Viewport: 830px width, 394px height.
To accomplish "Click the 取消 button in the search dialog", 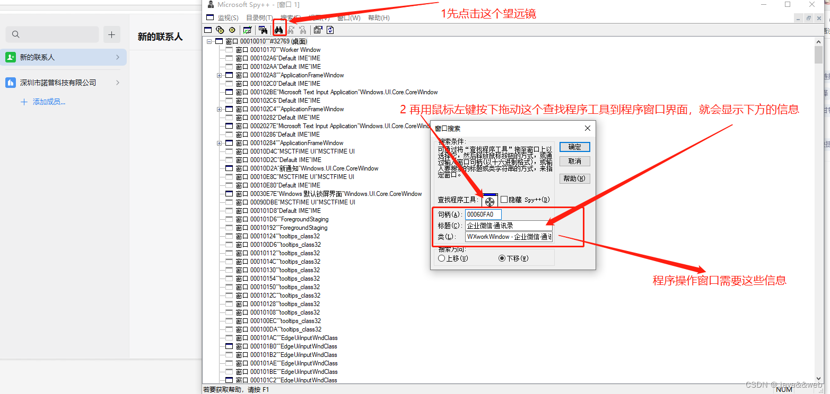I will pyautogui.click(x=575, y=161).
